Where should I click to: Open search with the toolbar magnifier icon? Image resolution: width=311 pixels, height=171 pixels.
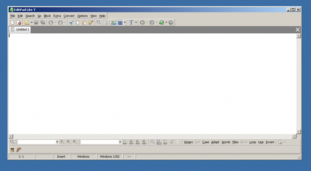pos(99,23)
